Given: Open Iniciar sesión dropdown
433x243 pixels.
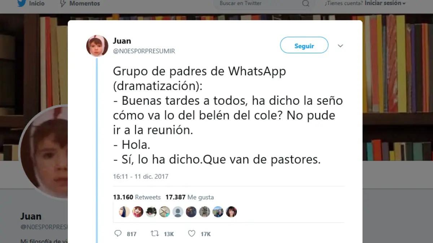Looking at the screenshot, I should click(385, 3).
